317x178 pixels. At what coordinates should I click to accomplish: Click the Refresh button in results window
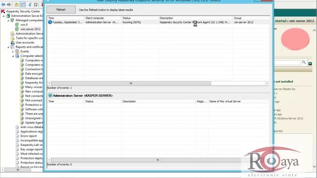(61, 9)
